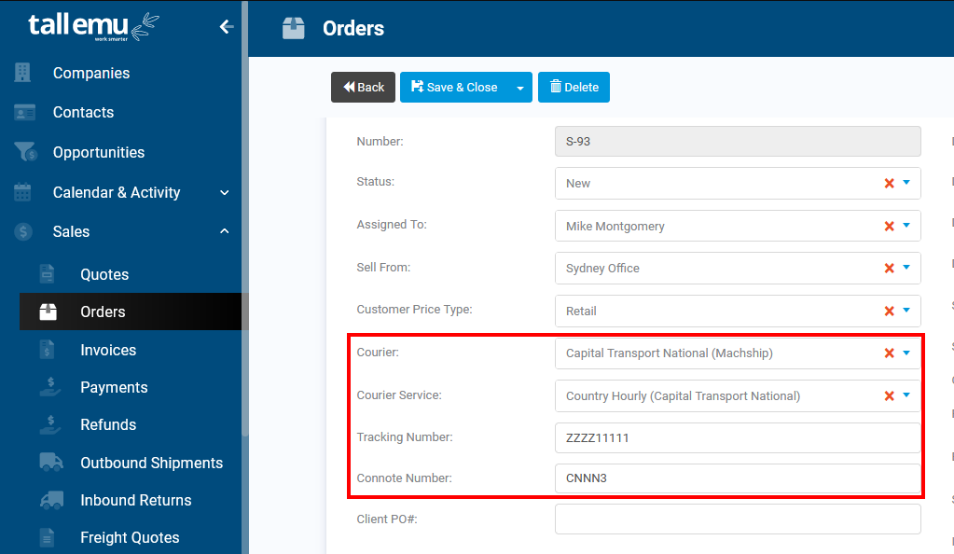
Task: Click the Orders page title
Action: 353,28
